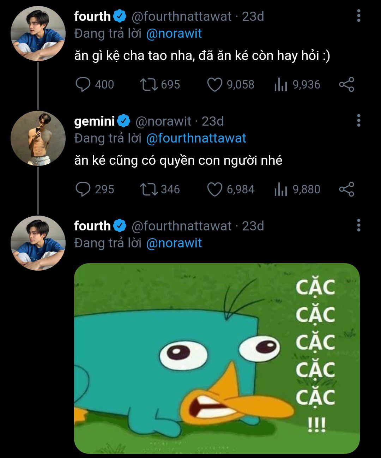Like gemini's tweet with 6,984 likes

coord(214,189)
